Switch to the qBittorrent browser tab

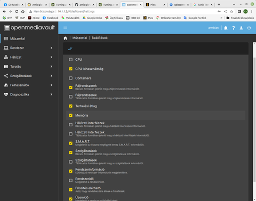(x=179, y=5)
